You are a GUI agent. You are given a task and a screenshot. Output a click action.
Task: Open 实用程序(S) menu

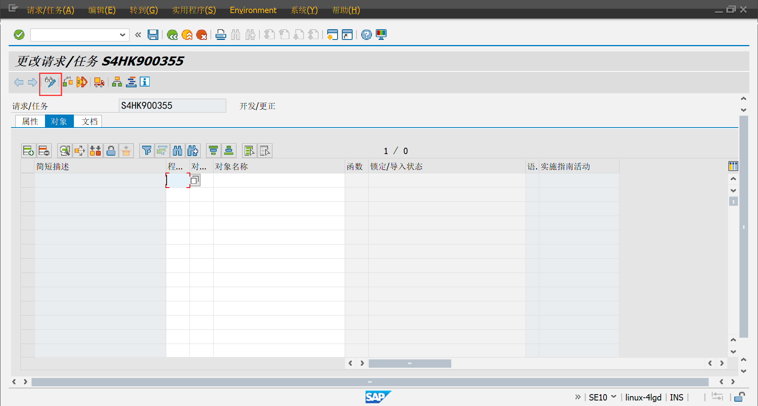click(194, 10)
